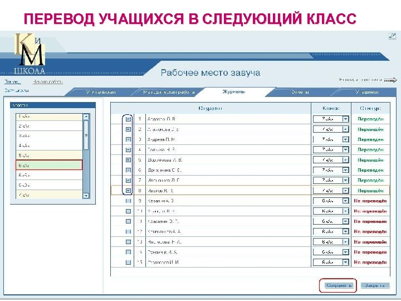Screen dimensions: 401x301
Task: Open the class dropdown for student row 7
Action: coord(345,181)
